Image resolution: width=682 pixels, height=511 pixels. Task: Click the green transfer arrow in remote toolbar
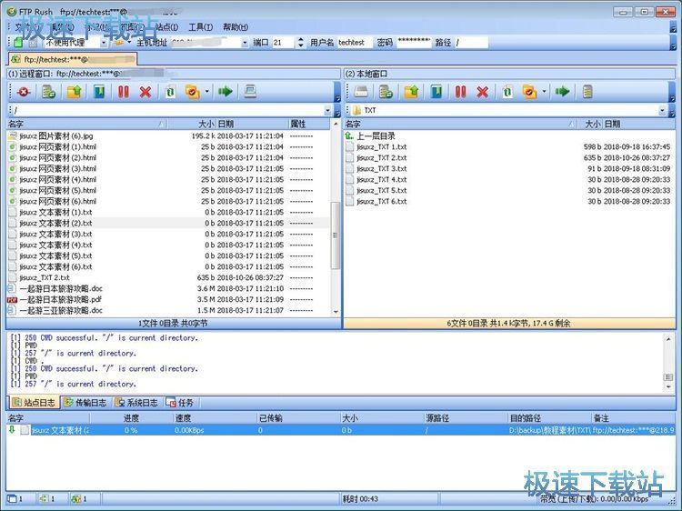226,91
